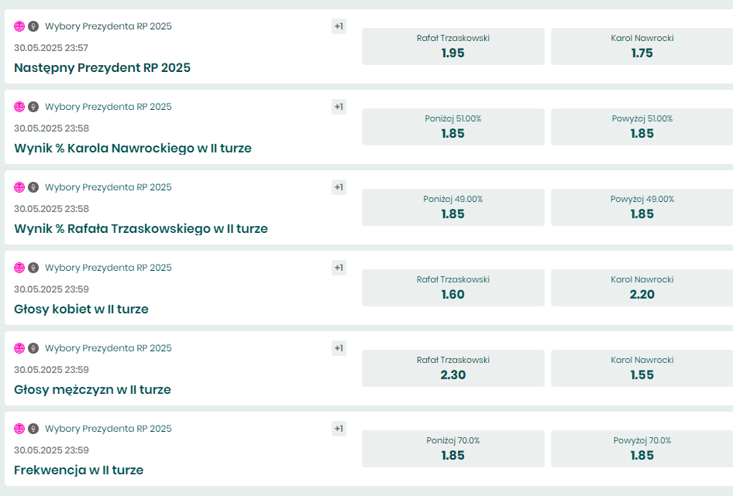
Task: Choose Powyżej 49.00% odds
Action: point(642,207)
